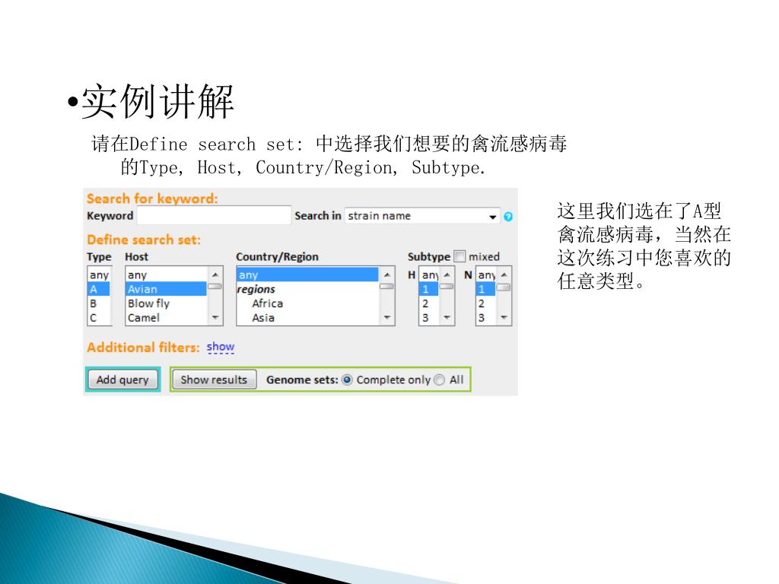779x584 pixels.
Task: Select type C in the Type list
Action: click(99, 318)
